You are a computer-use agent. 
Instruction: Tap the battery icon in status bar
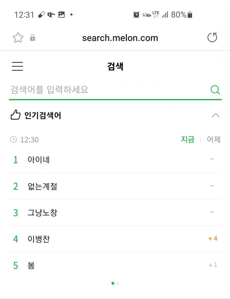(x=190, y=14)
